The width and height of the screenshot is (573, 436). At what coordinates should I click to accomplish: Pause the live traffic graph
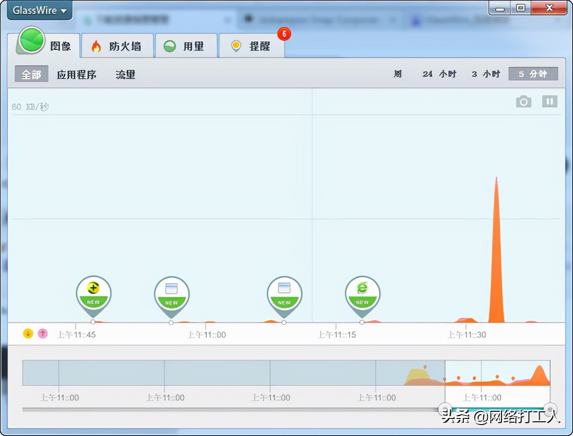pyautogui.click(x=550, y=101)
